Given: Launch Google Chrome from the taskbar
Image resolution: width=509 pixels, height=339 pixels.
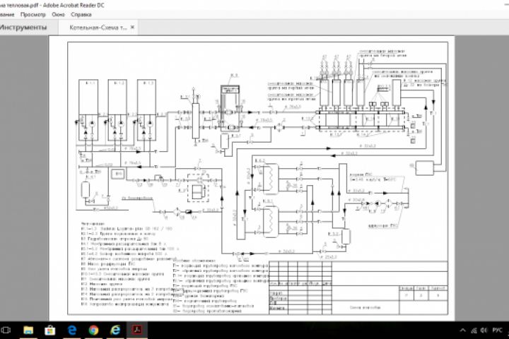Looking at the screenshot, I should pyautogui.click(x=93, y=331).
